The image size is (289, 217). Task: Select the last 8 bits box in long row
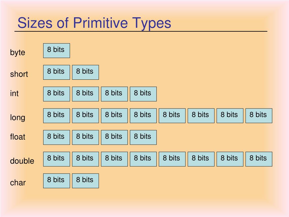click(x=259, y=116)
